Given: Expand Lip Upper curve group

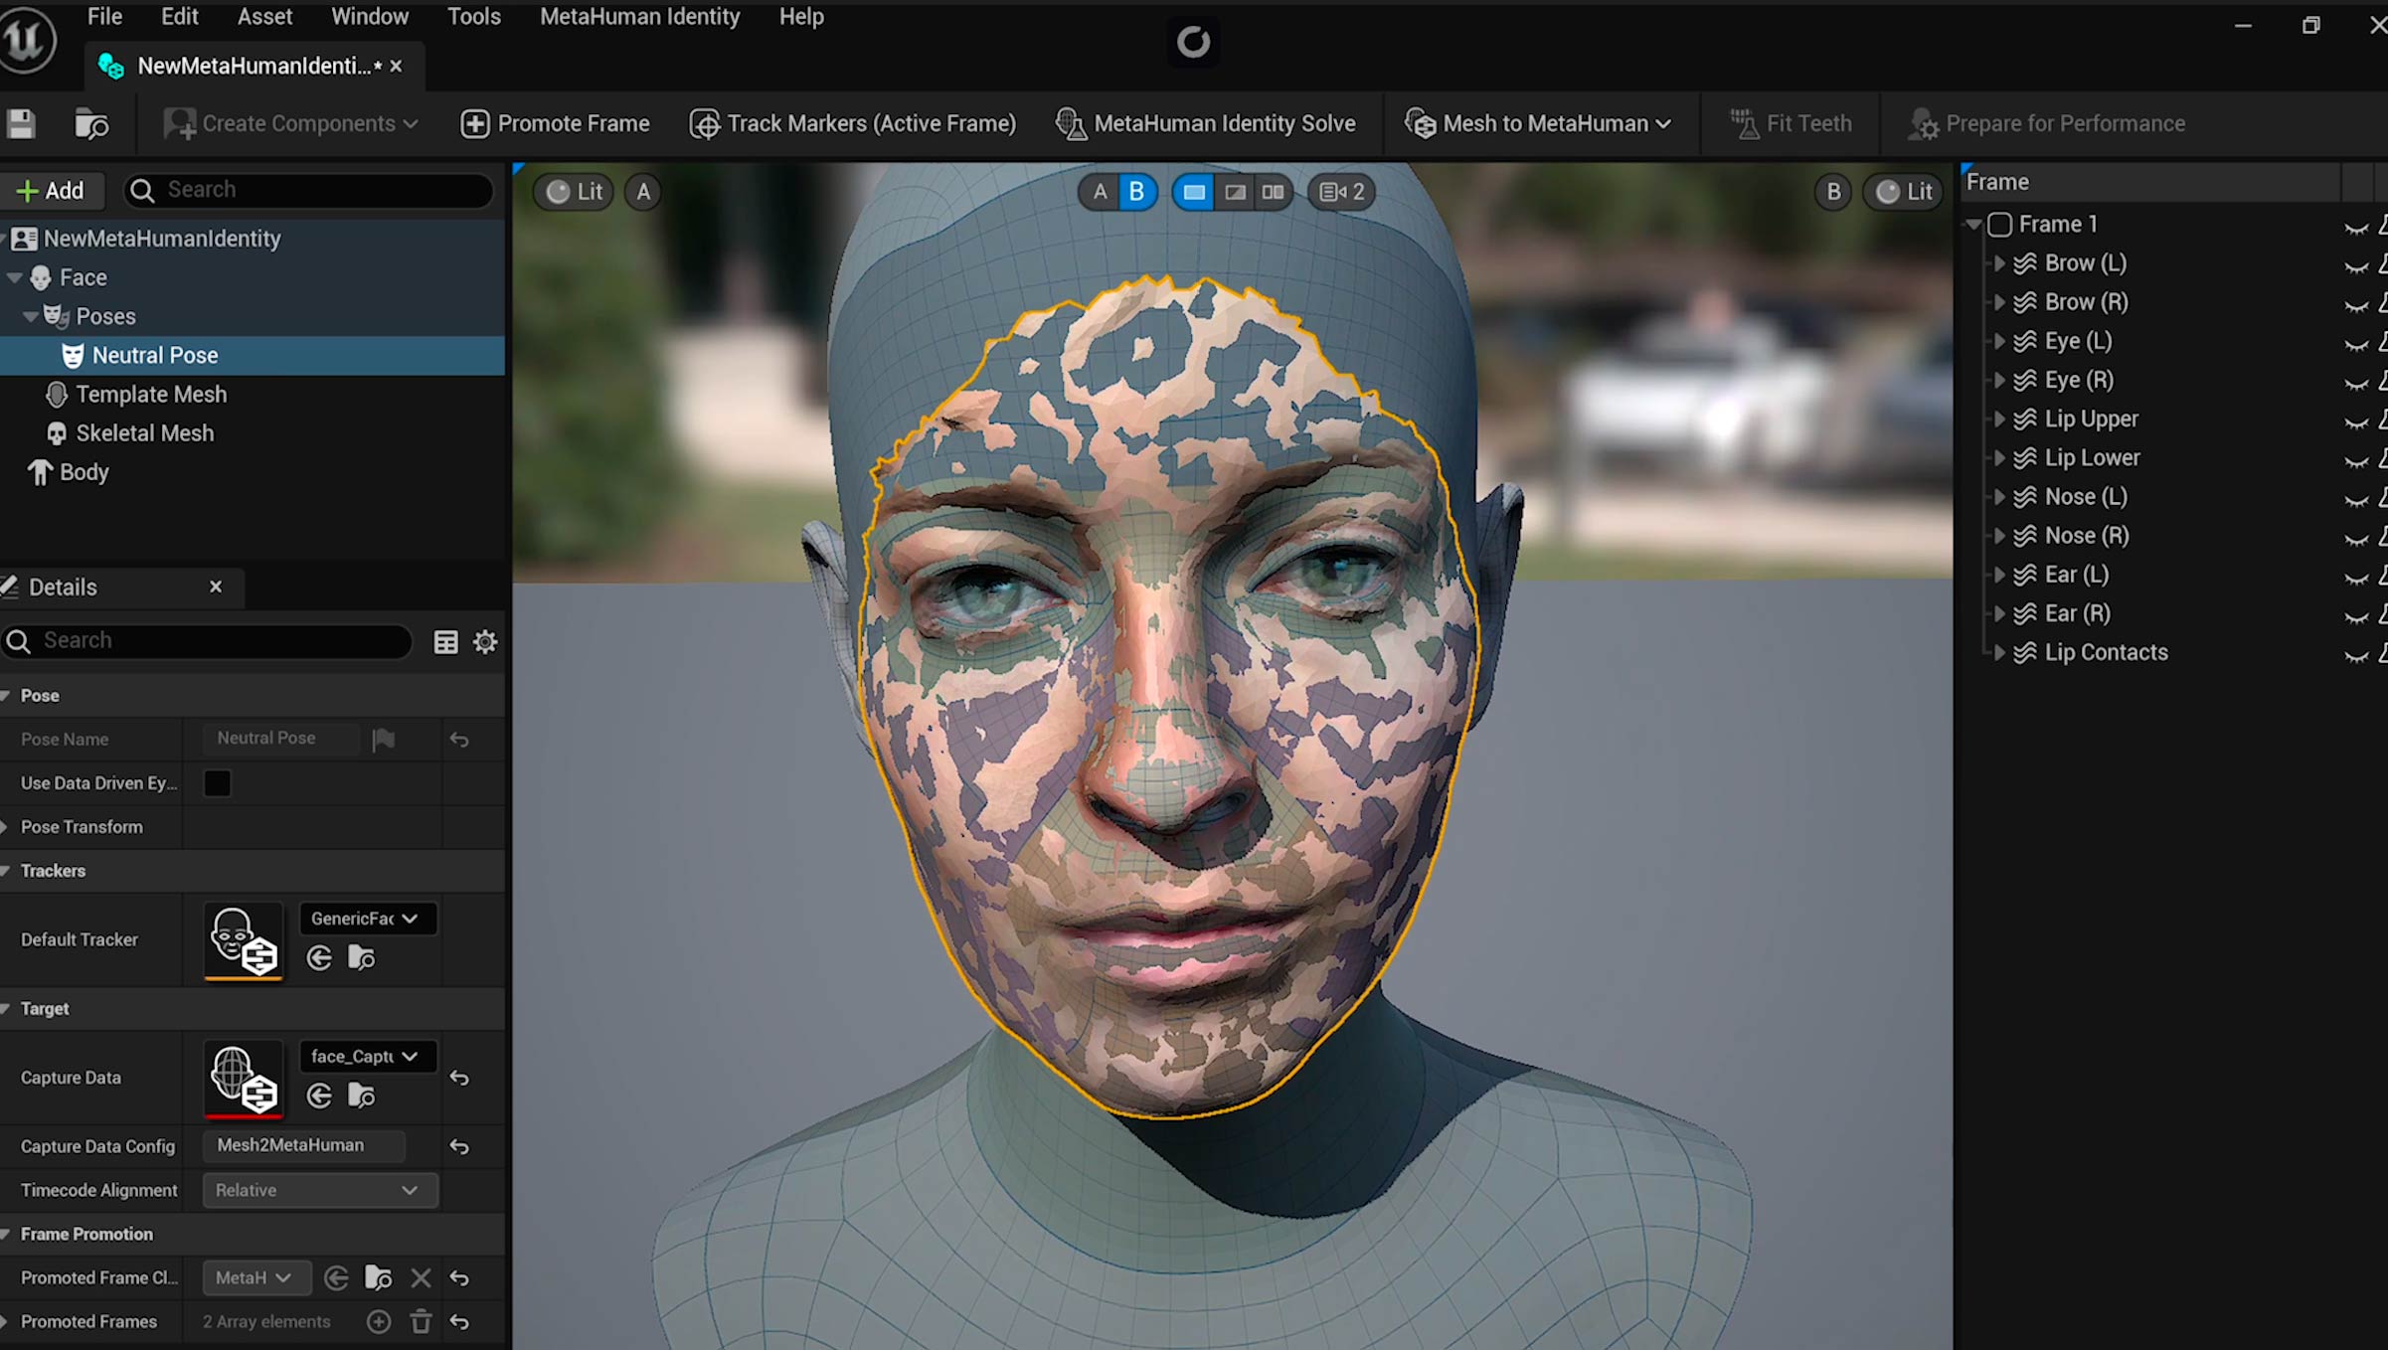Looking at the screenshot, I should [x=1998, y=420].
